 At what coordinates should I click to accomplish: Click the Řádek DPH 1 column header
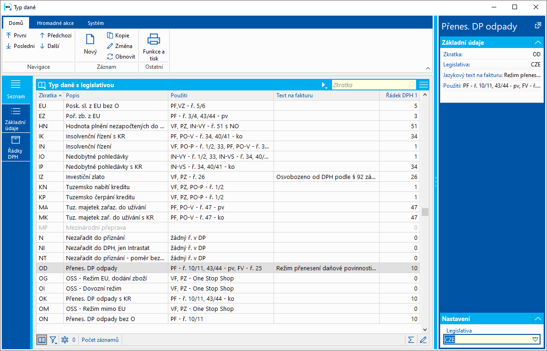[400, 95]
